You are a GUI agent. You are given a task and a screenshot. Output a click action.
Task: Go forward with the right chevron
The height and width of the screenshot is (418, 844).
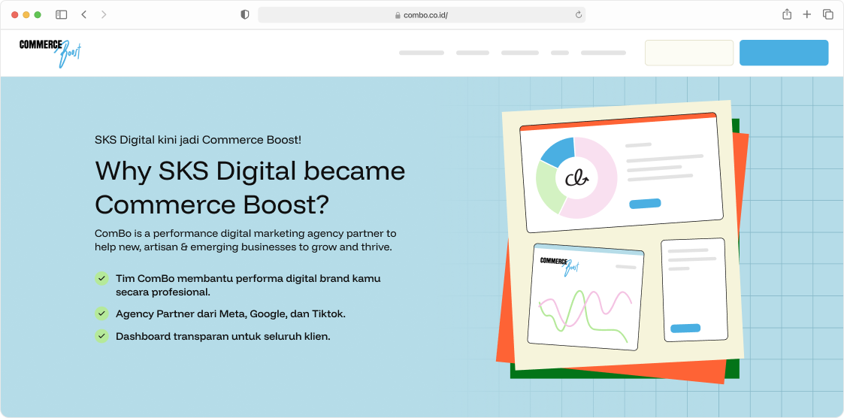pyautogui.click(x=104, y=14)
